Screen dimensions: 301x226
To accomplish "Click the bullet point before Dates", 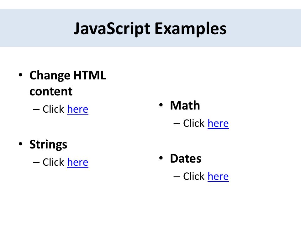I will pos(161,158).
